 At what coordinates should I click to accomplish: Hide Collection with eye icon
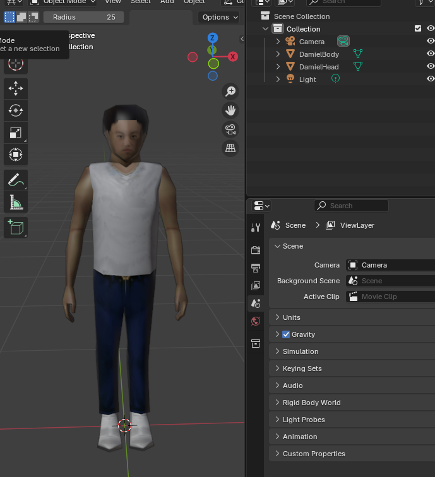click(431, 28)
